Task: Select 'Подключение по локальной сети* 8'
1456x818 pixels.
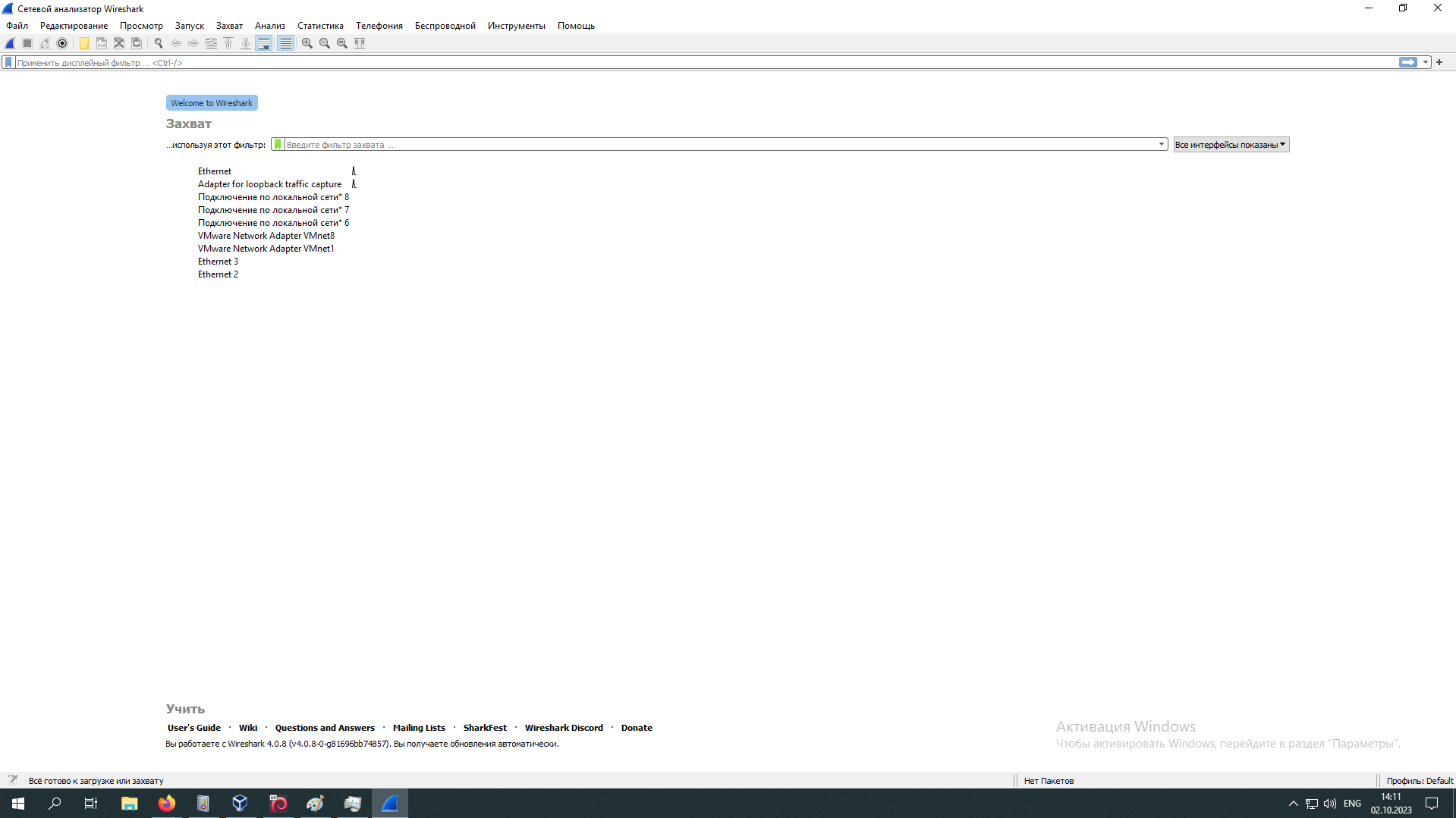Action: click(273, 197)
